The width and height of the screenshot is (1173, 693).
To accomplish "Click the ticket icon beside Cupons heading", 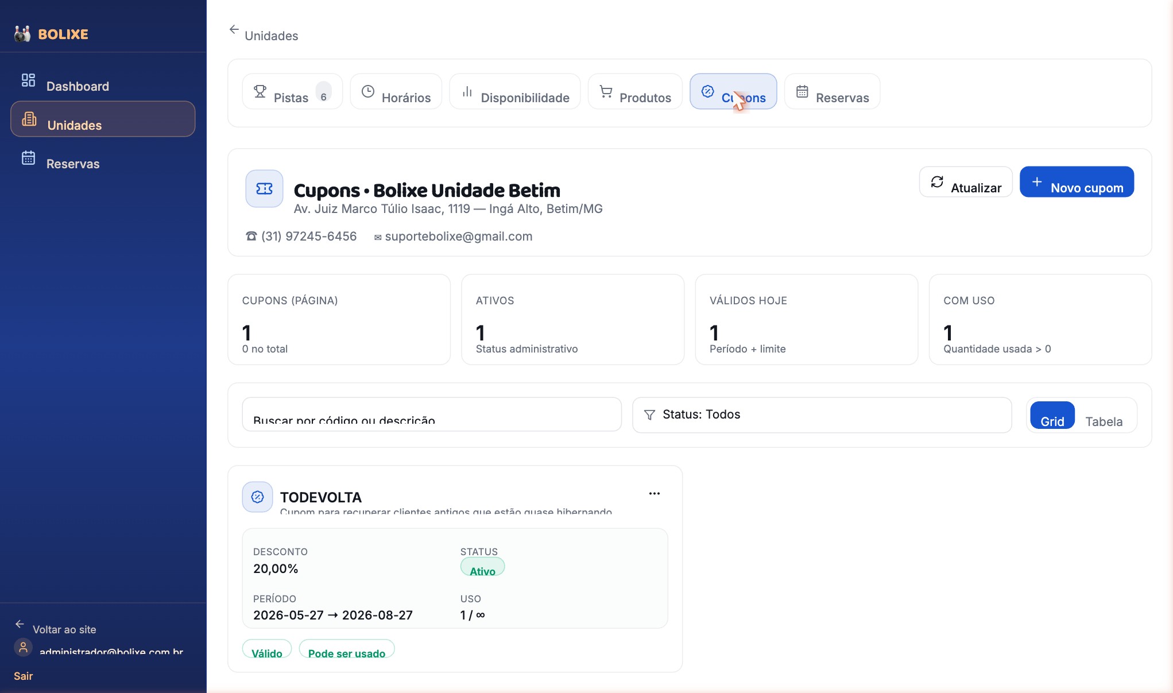I will tap(264, 188).
